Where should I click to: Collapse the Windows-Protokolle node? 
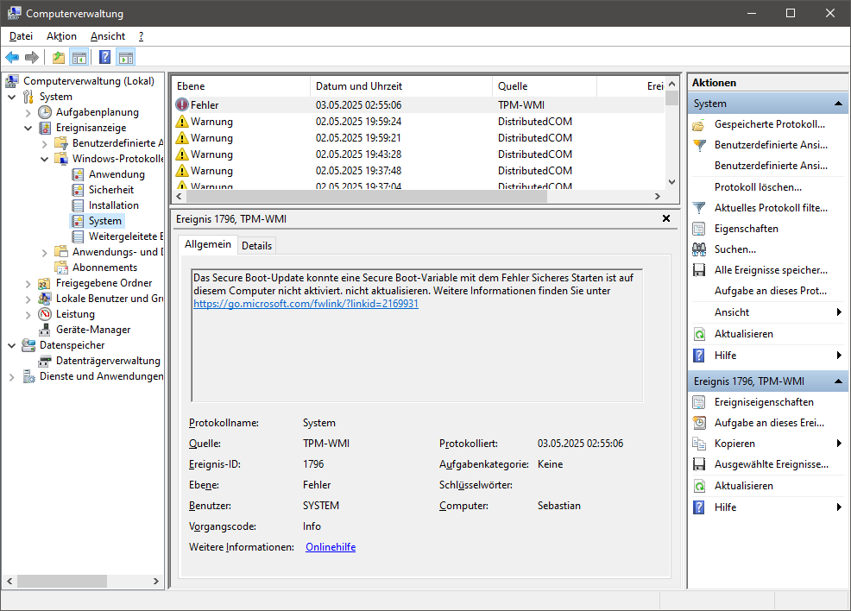pos(45,159)
